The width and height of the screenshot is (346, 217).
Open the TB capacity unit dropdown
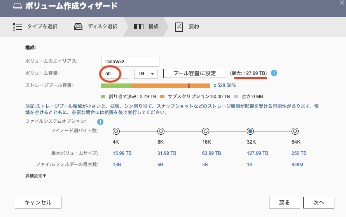point(146,74)
